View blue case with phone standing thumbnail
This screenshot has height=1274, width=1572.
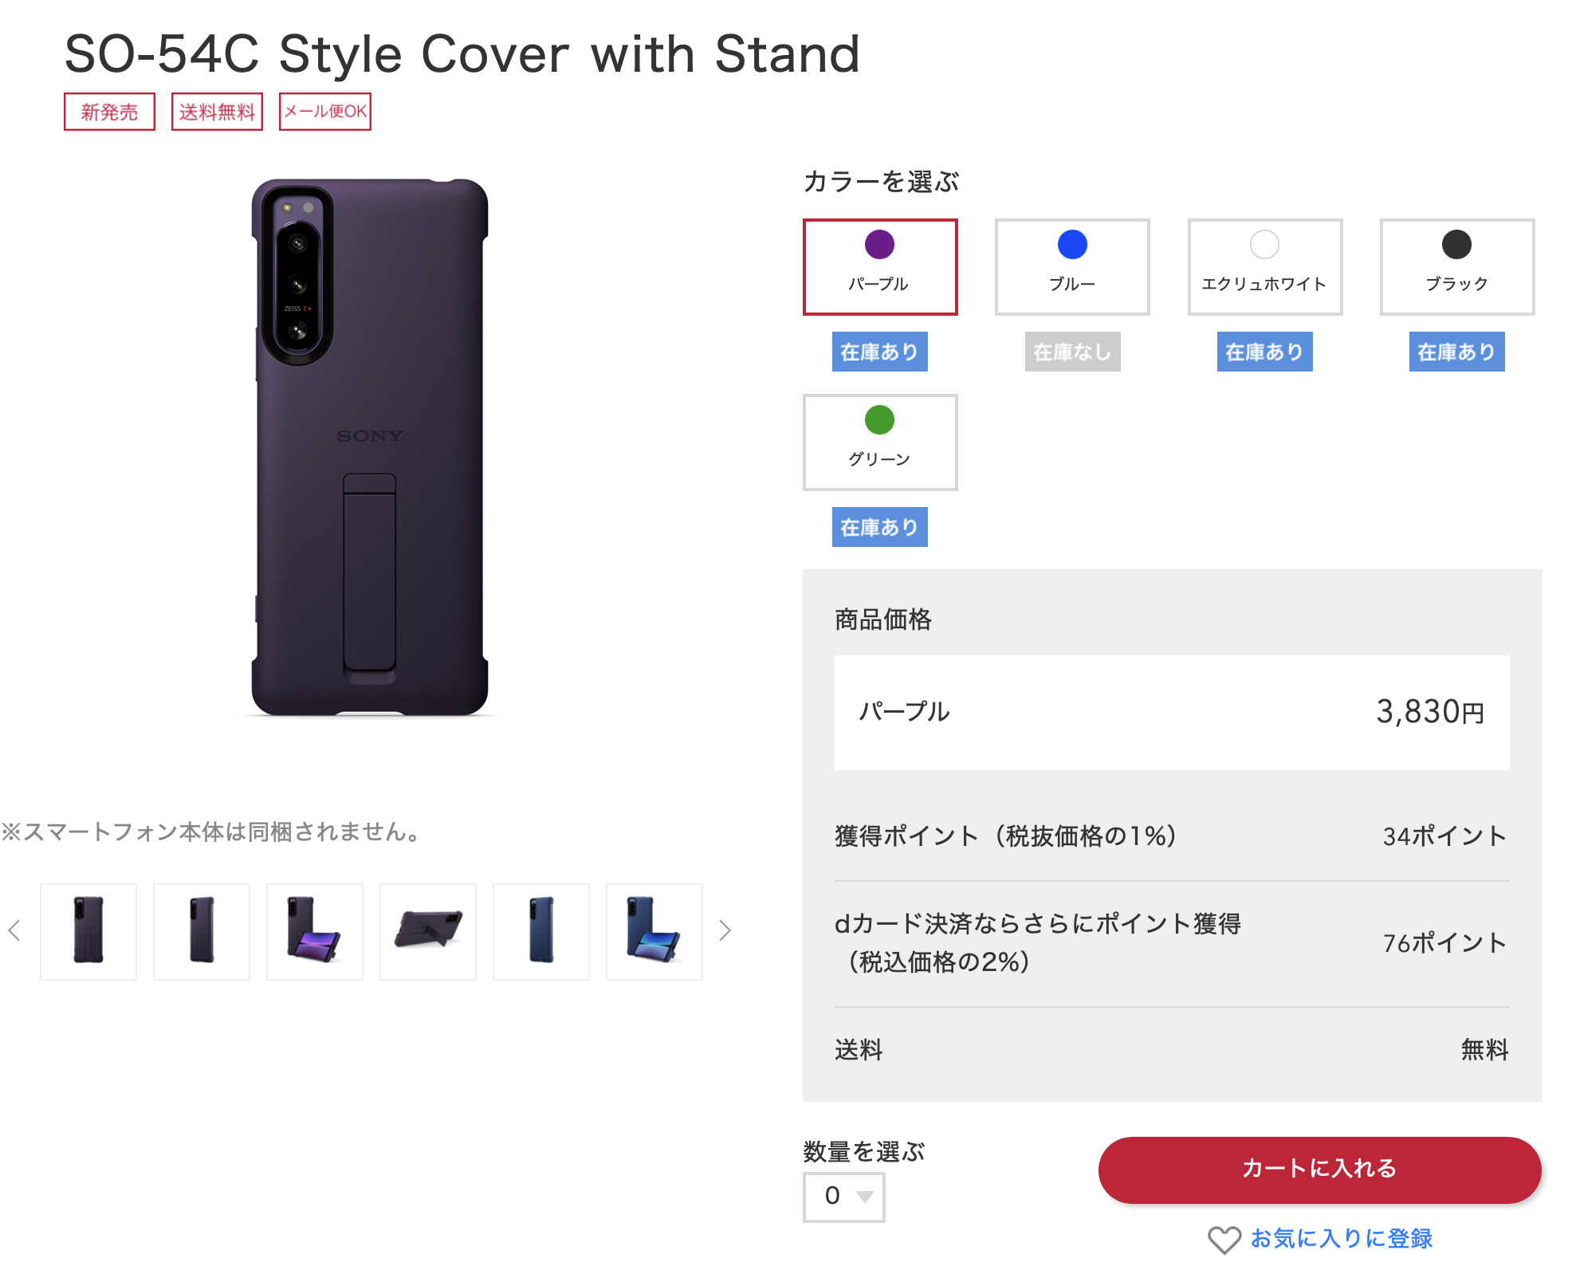point(654,931)
